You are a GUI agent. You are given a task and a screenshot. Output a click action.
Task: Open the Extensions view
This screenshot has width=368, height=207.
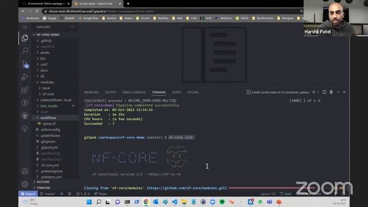point(25,90)
